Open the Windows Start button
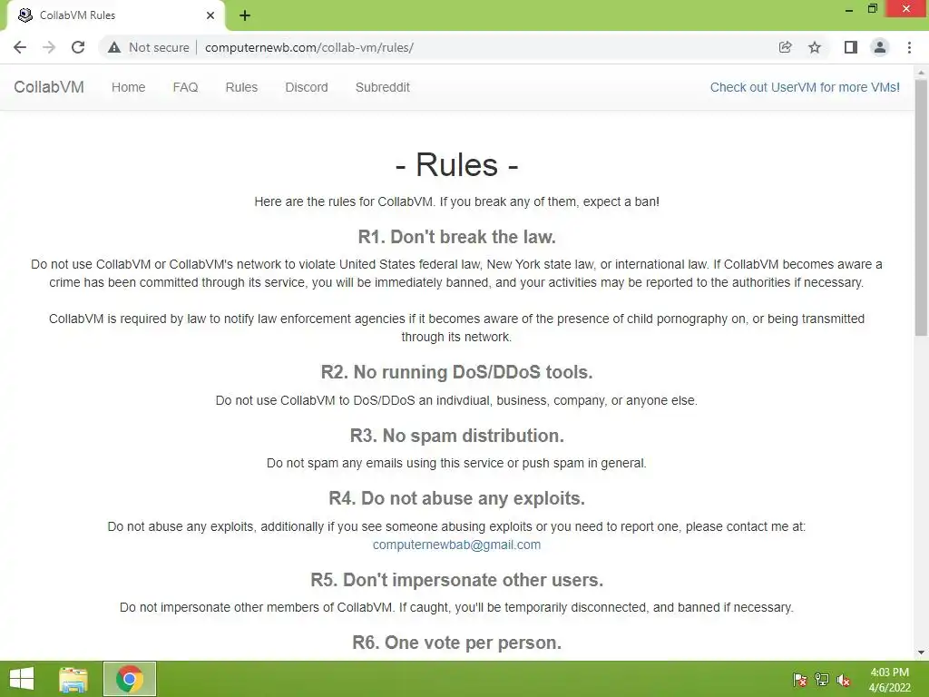Image resolution: width=929 pixels, height=697 pixels. 22,679
